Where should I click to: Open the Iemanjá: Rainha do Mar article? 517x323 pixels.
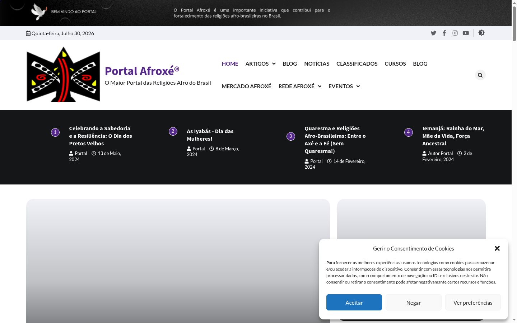pyautogui.click(x=453, y=136)
